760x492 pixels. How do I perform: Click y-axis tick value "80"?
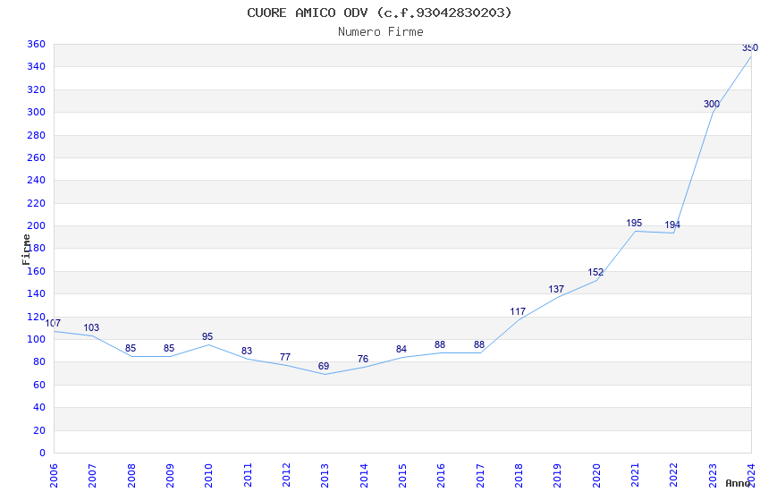[x=39, y=362]
